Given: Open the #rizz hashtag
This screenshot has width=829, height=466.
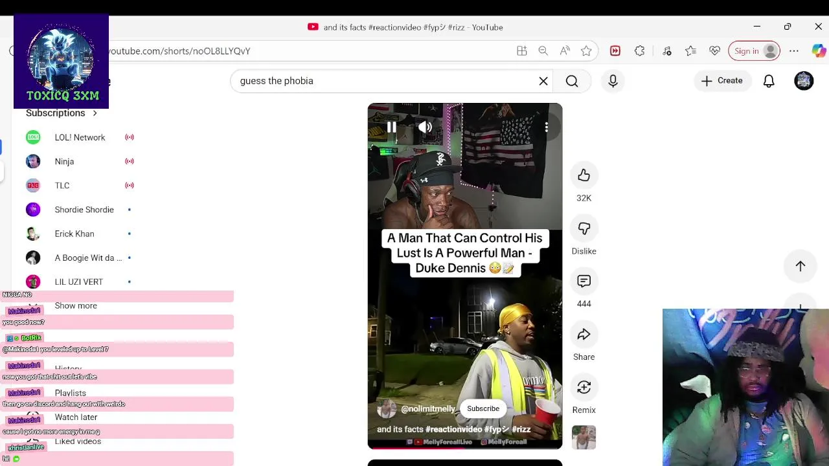Looking at the screenshot, I should [521, 429].
